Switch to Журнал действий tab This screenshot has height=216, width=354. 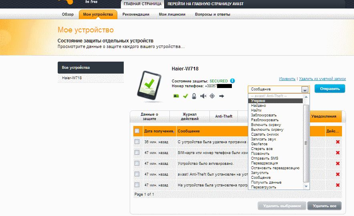tap(190, 116)
